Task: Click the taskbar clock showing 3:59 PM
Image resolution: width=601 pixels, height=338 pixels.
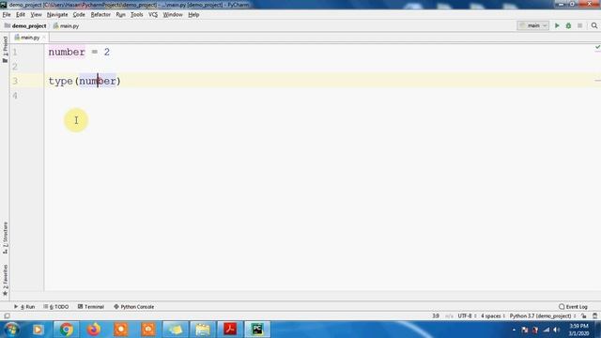Action: coord(578,326)
